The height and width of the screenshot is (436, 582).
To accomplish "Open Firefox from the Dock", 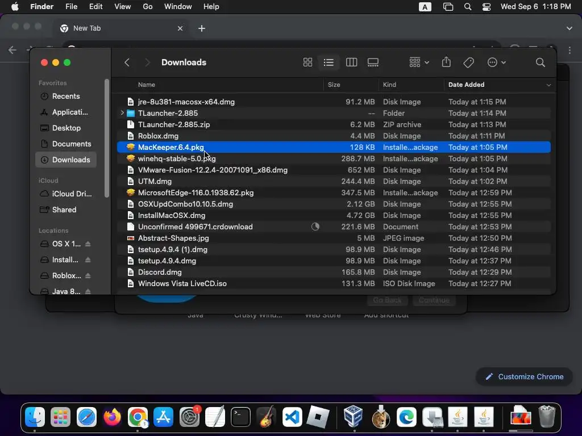I will click(112, 417).
